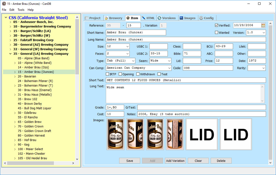Expand the 20 - Bavarian tree item
276x175 pixels.
[x=15, y=76]
